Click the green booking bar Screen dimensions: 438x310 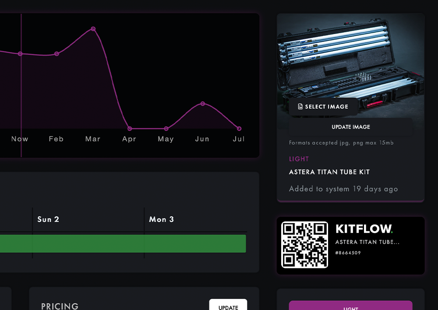123,244
